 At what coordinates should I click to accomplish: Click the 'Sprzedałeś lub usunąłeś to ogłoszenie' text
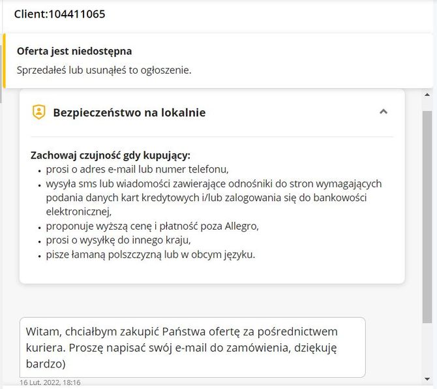click(104, 70)
